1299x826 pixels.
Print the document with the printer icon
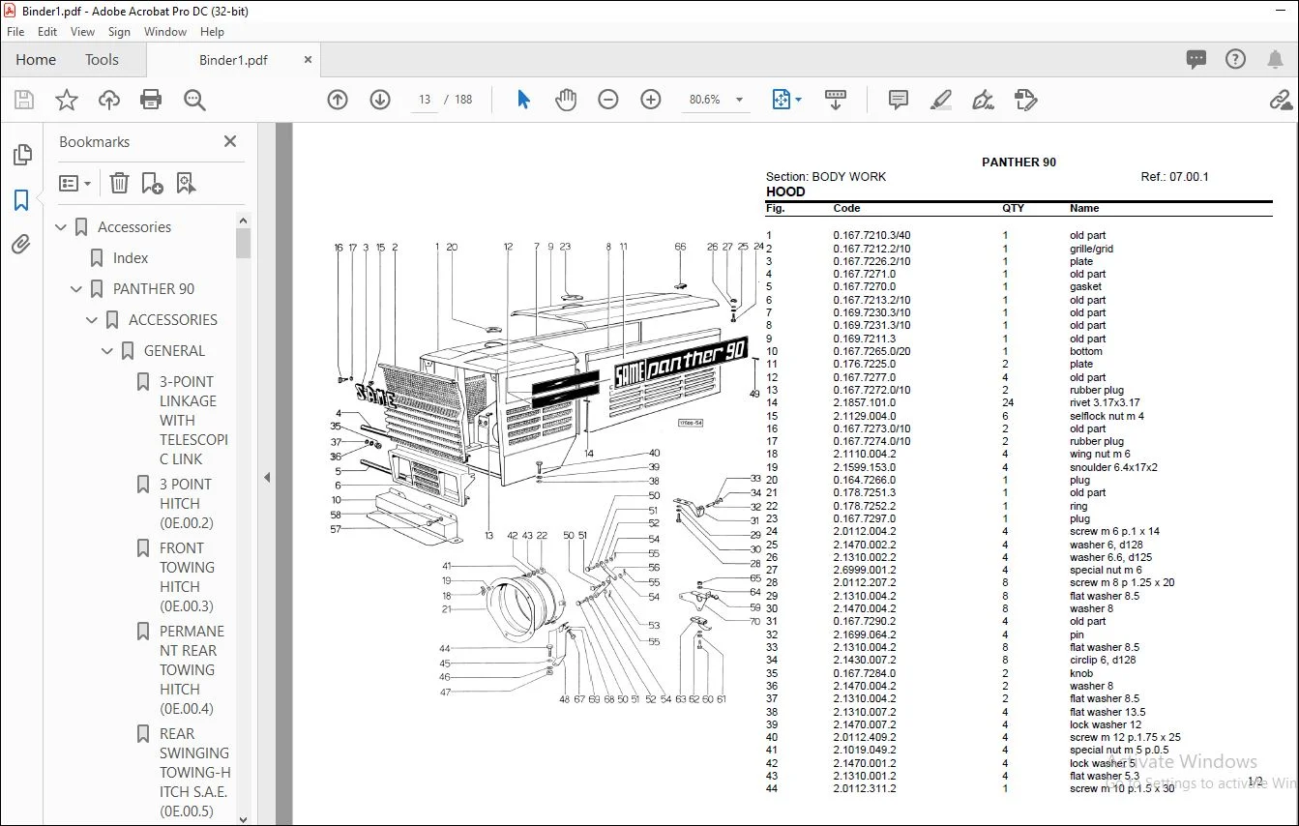[x=151, y=100]
